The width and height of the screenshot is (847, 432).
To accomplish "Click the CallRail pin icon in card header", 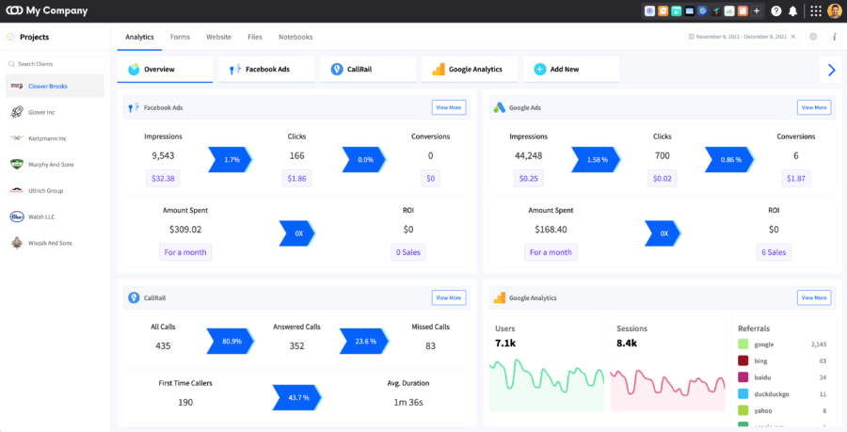I will tap(134, 297).
